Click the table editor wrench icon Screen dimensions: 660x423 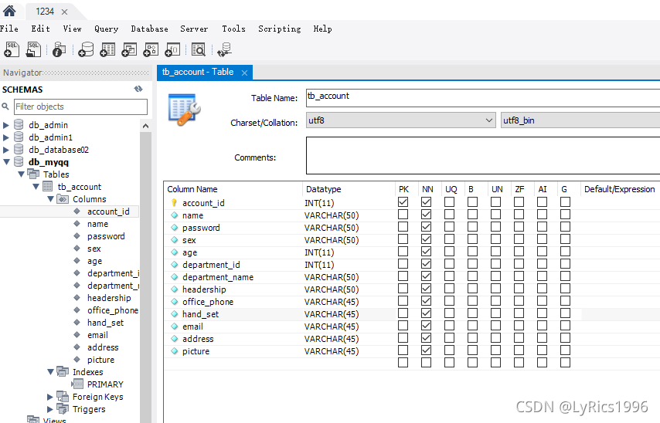pyautogui.click(x=184, y=110)
